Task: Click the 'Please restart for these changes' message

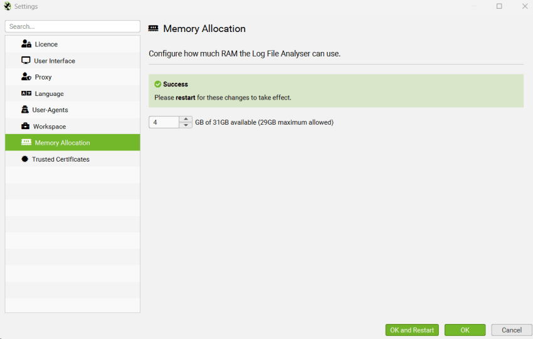Action: point(223,98)
